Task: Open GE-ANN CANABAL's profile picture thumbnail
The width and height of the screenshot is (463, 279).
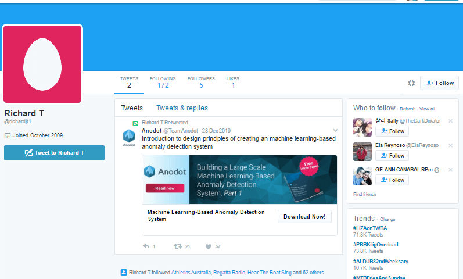Action: pos(362,176)
